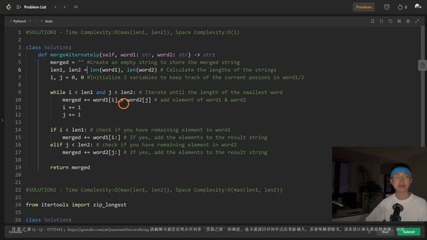The image size is (427, 240).
Task: Click the text 'mergeAlternately' on line 4
Action: (x=74, y=55)
